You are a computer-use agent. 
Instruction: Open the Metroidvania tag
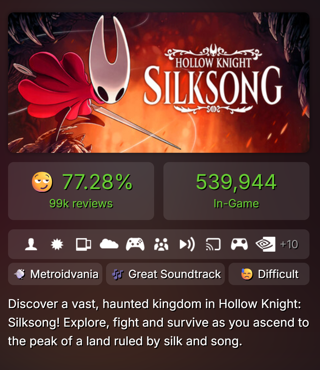tap(55, 274)
